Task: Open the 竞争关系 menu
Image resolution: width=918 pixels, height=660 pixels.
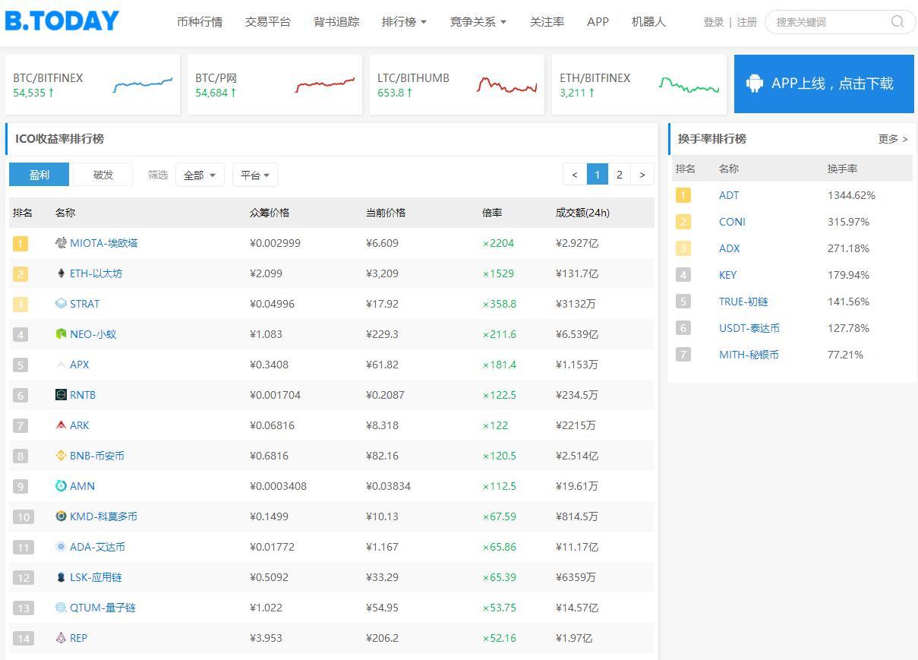Action: click(477, 22)
